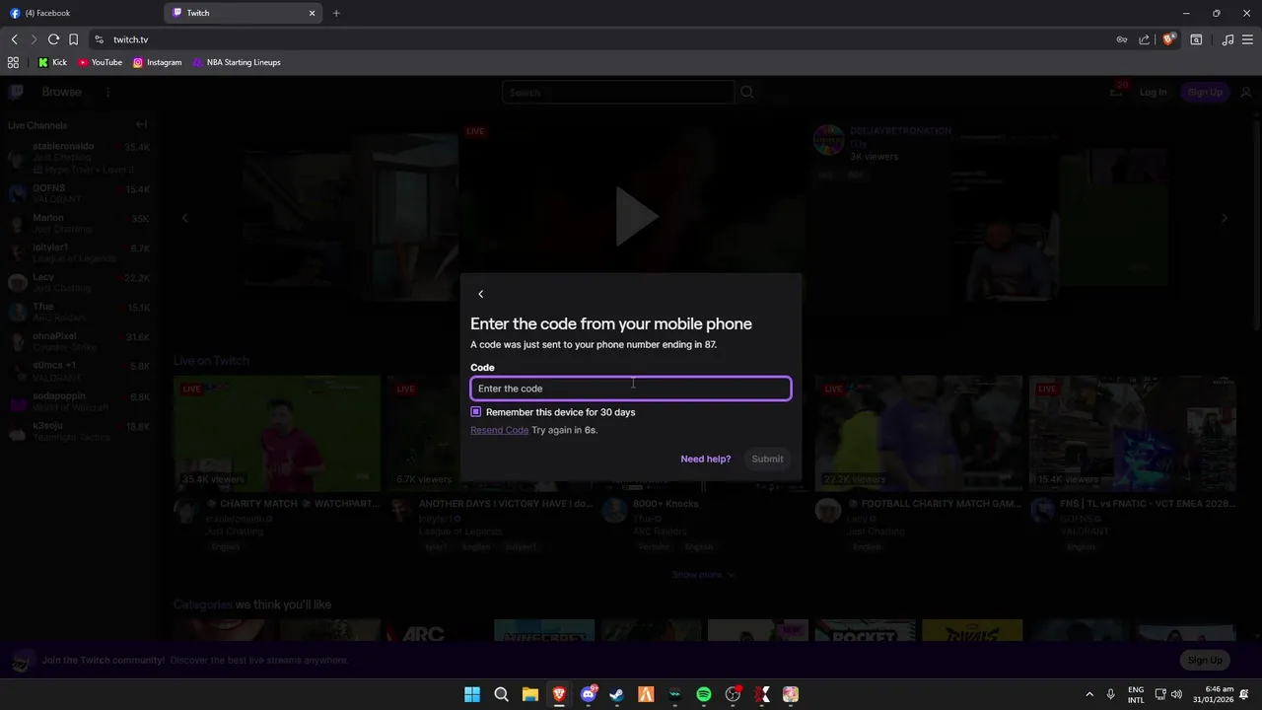Click Log In in Twitch header
1262x710 pixels.
(1153, 92)
